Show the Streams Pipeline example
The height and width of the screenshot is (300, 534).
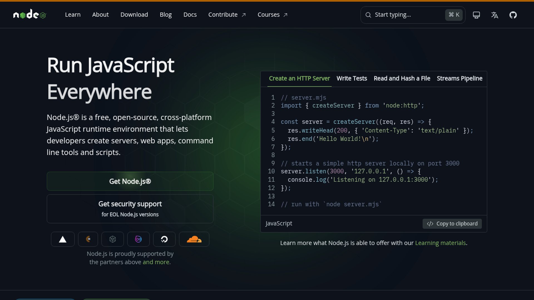click(x=459, y=79)
